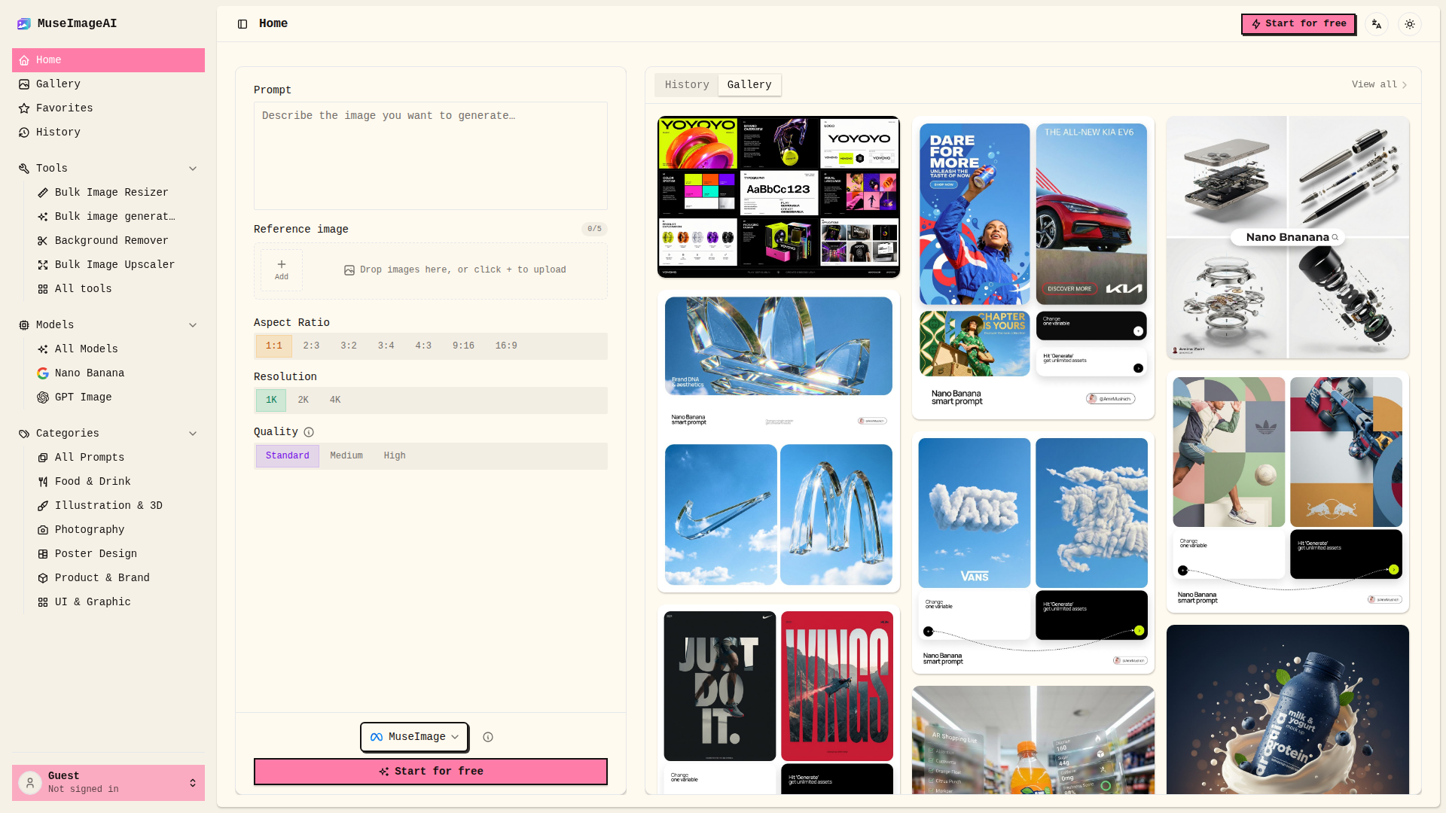Click the History clock icon

click(x=24, y=132)
